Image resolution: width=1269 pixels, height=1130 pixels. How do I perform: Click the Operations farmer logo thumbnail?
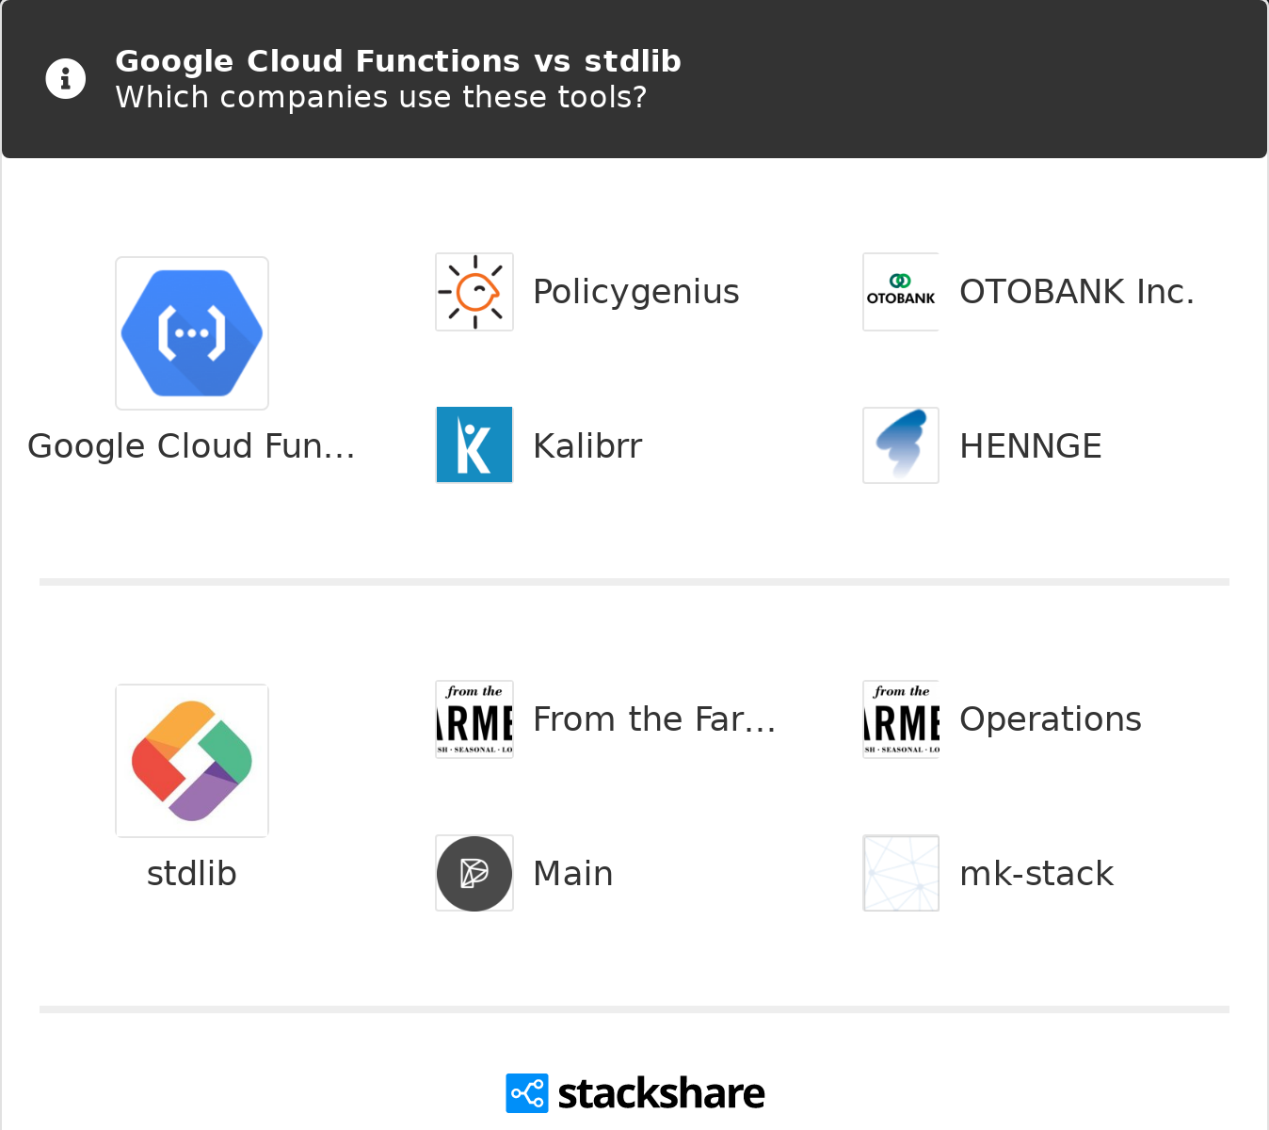[901, 719]
